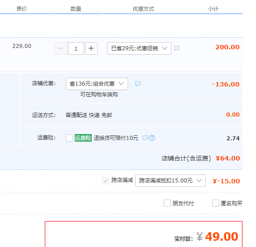This screenshot has height=247, width=256.
Task: Open the question mark help icon for 运费险
Action: (152, 138)
